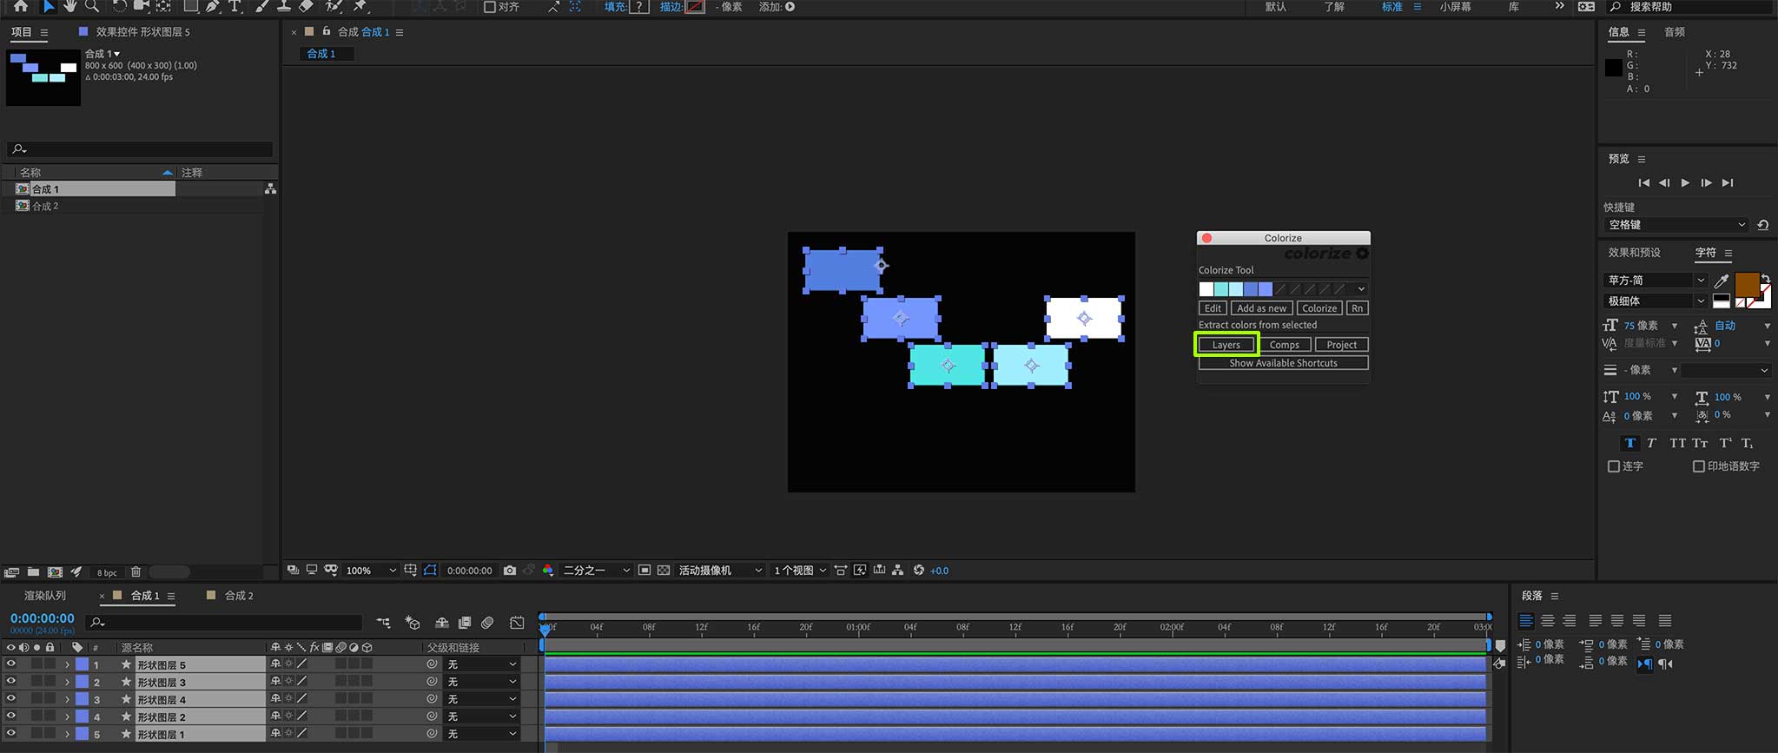
Task: Select the Rectangle shape tool
Action: tap(190, 6)
